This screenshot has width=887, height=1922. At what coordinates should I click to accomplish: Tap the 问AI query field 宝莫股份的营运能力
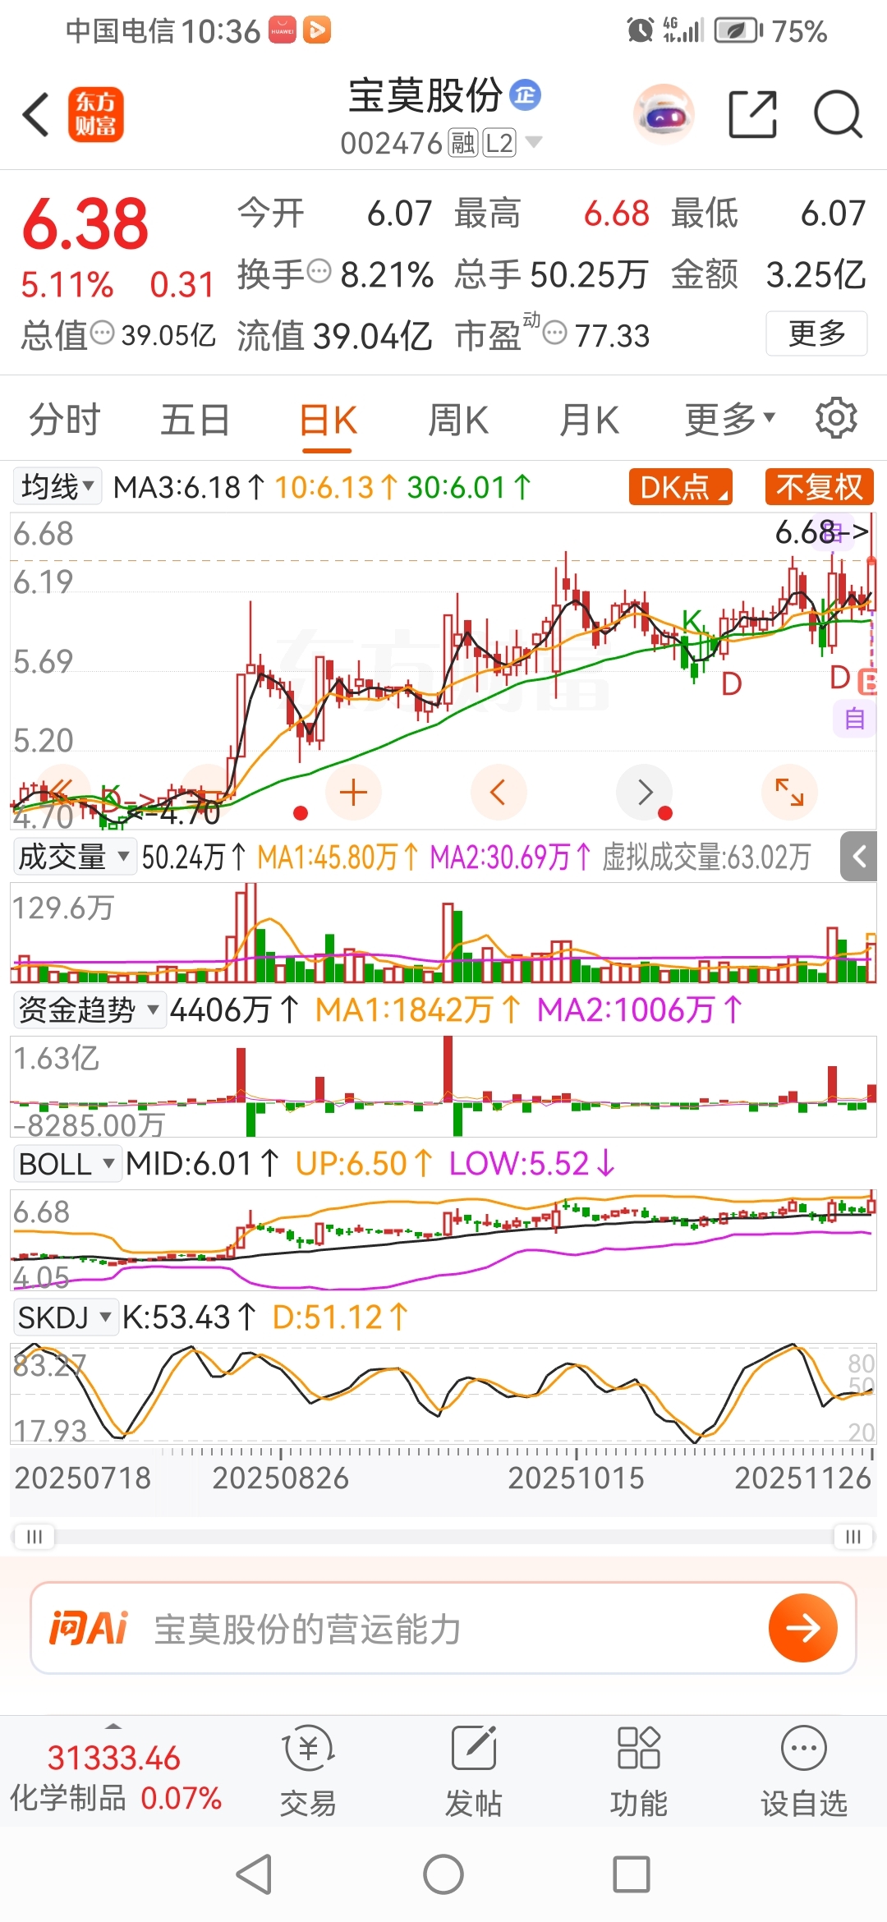click(x=308, y=1629)
